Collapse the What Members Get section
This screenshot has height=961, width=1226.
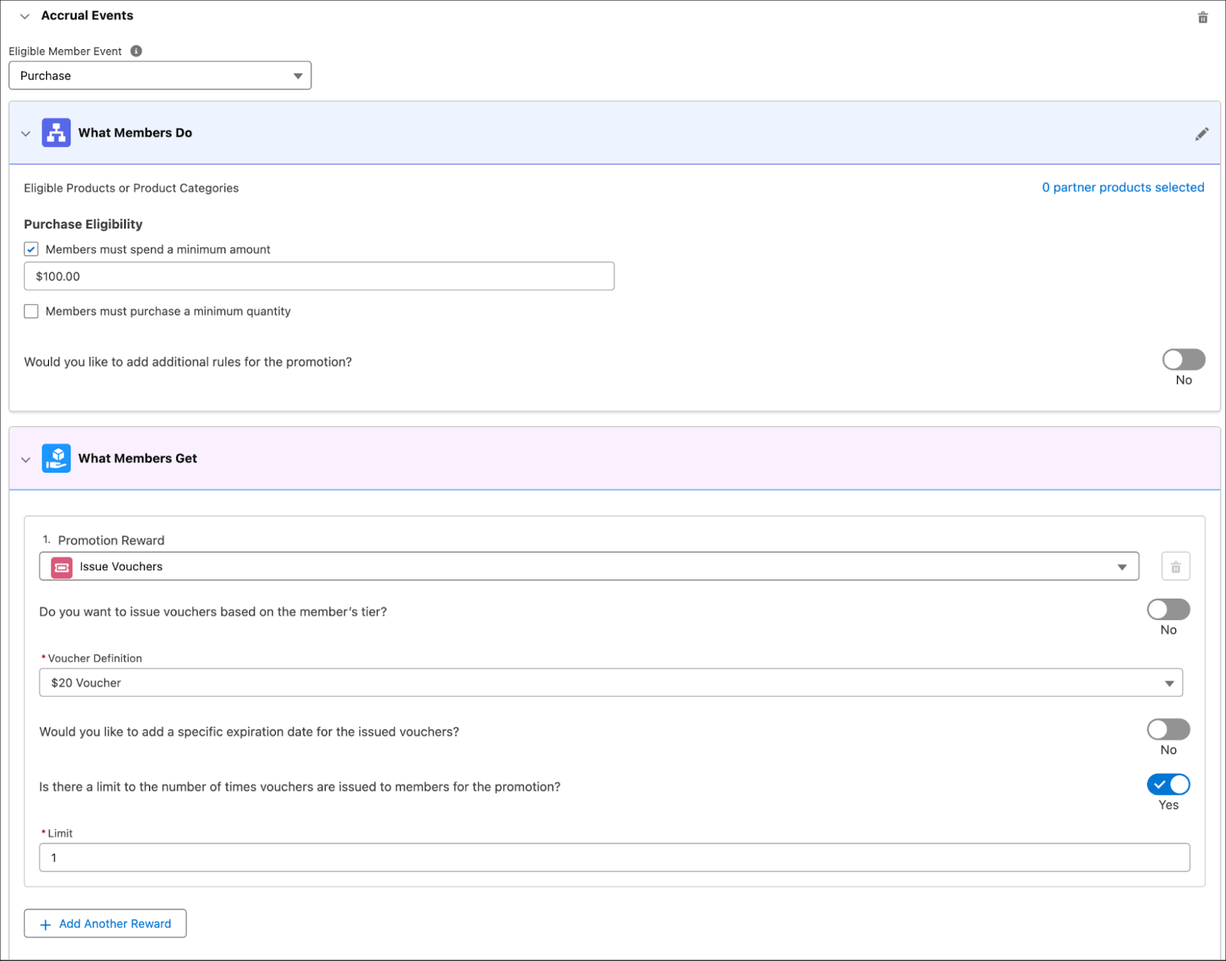25,458
